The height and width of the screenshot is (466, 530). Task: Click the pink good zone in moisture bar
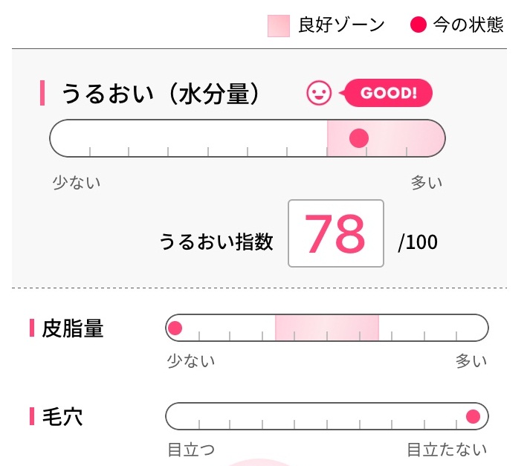(x=386, y=138)
